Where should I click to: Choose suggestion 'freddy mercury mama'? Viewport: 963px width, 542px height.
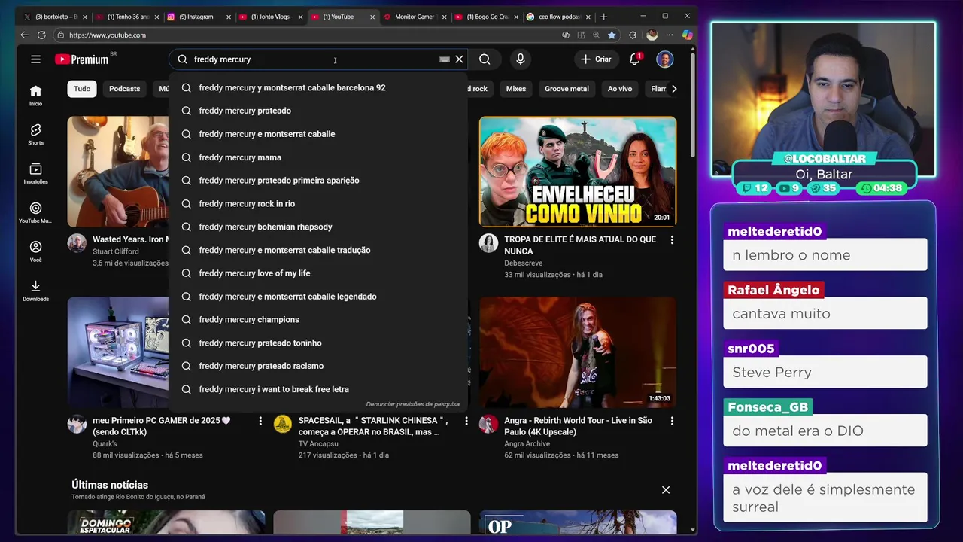[318, 157]
